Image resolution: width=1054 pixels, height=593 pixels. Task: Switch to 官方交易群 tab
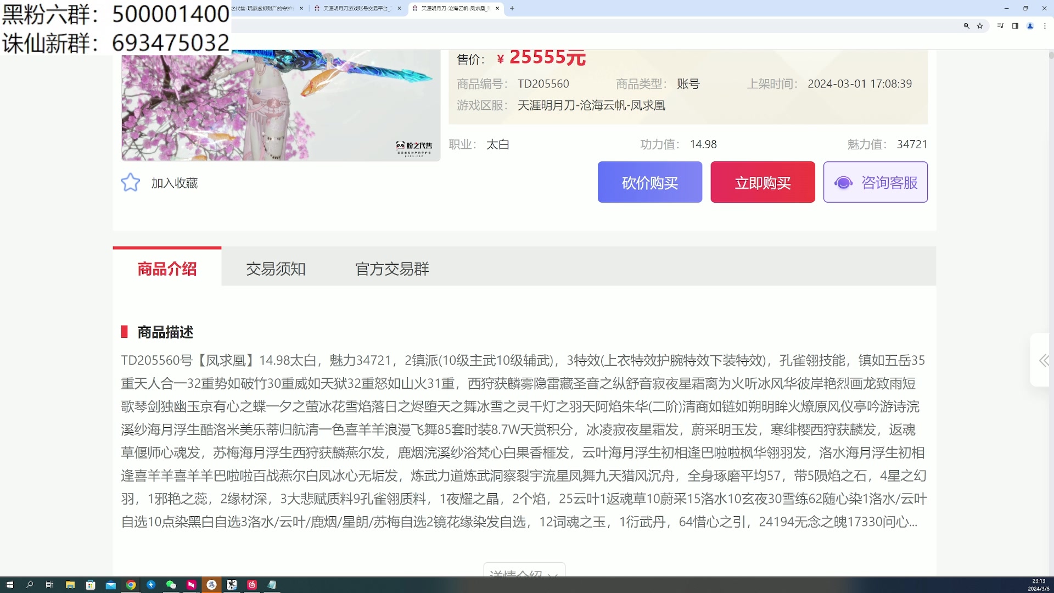coord(391,268)
